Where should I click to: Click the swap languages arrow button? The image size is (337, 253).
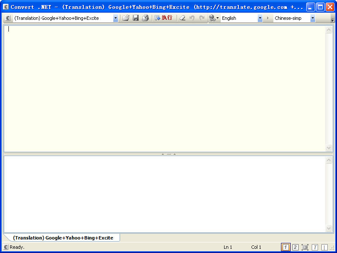267,18
